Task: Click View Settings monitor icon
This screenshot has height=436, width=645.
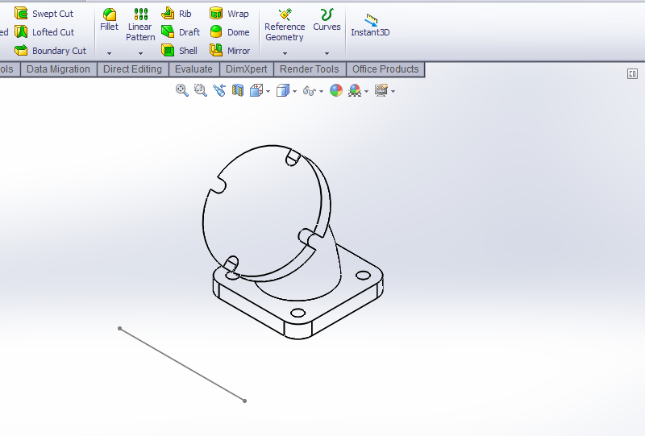Action: click(x=381, y=90)
